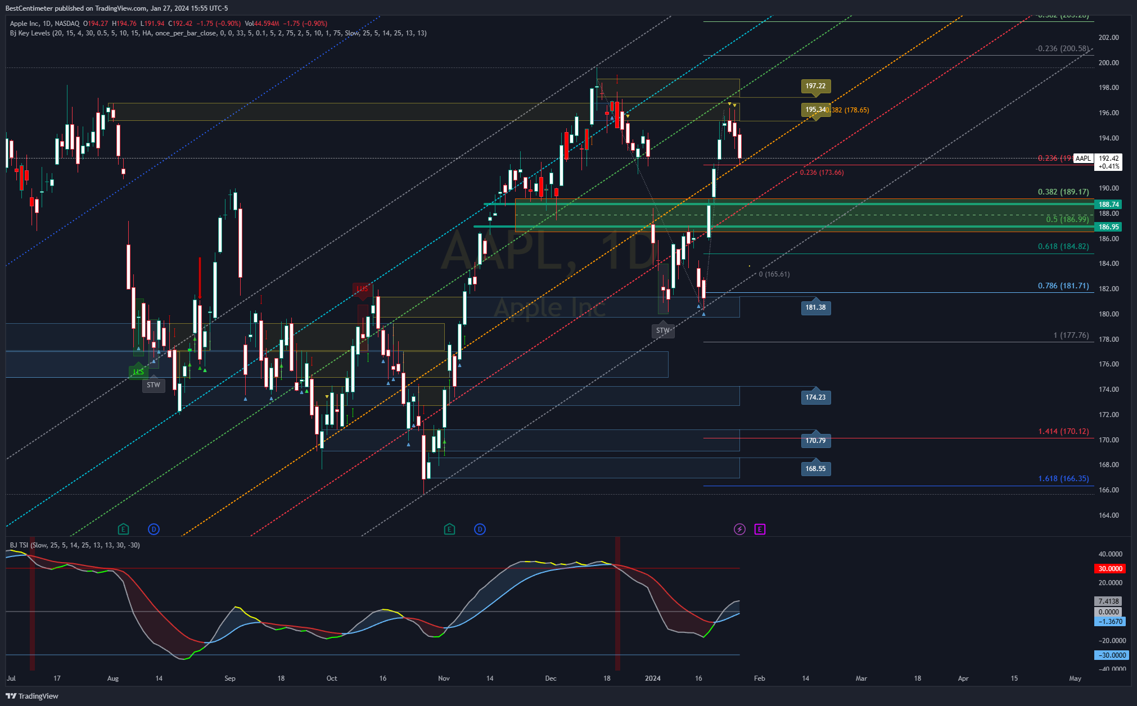The width and height of the screenshot is (1137, 706).
Task: Click the 0.382 (189.17) Fibonacci label
Action: [x=1063, y=192]
